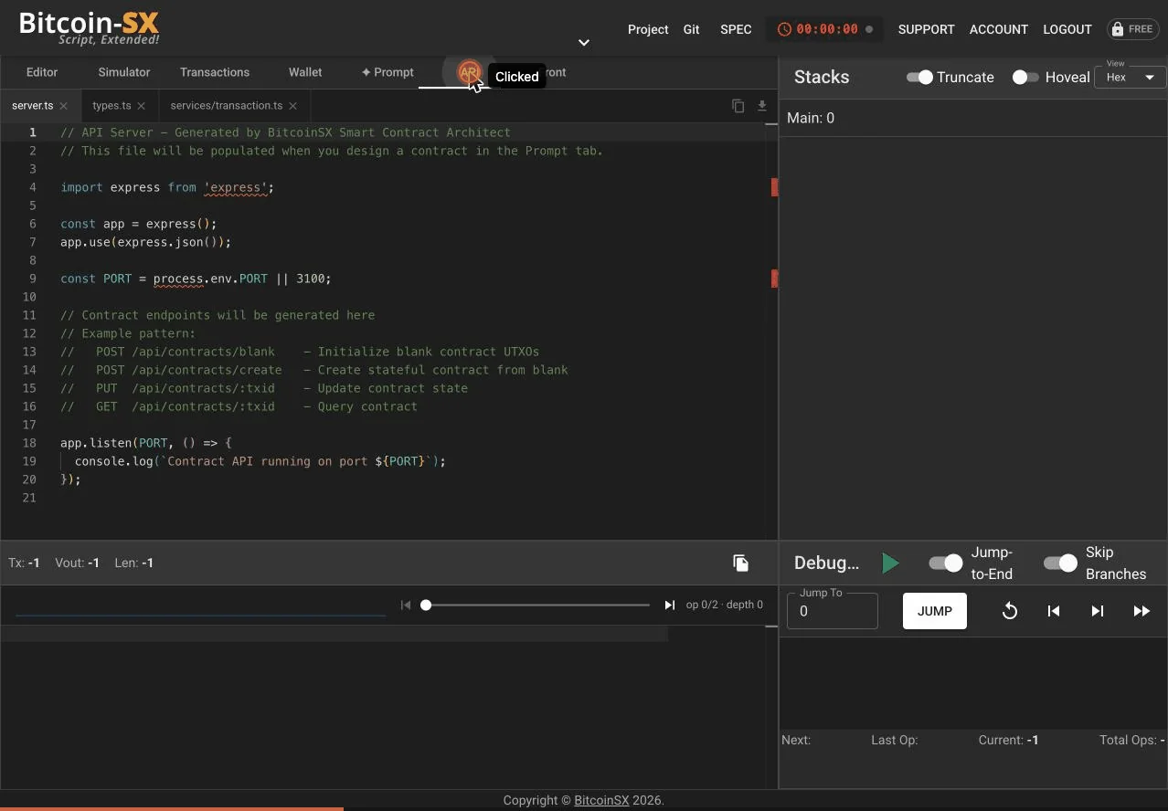This screenshot has height=811, width=1168.
Task: Click the JUMP button
Action: click(935, 611)
